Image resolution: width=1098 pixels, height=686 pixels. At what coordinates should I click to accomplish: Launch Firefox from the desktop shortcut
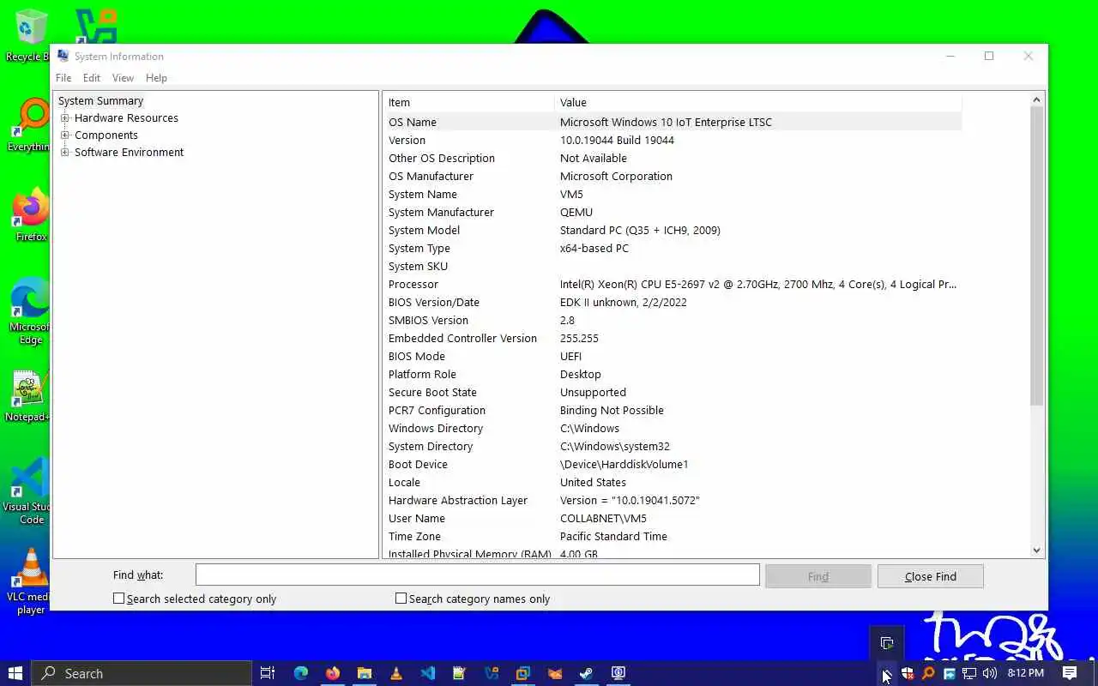point(29,215)
